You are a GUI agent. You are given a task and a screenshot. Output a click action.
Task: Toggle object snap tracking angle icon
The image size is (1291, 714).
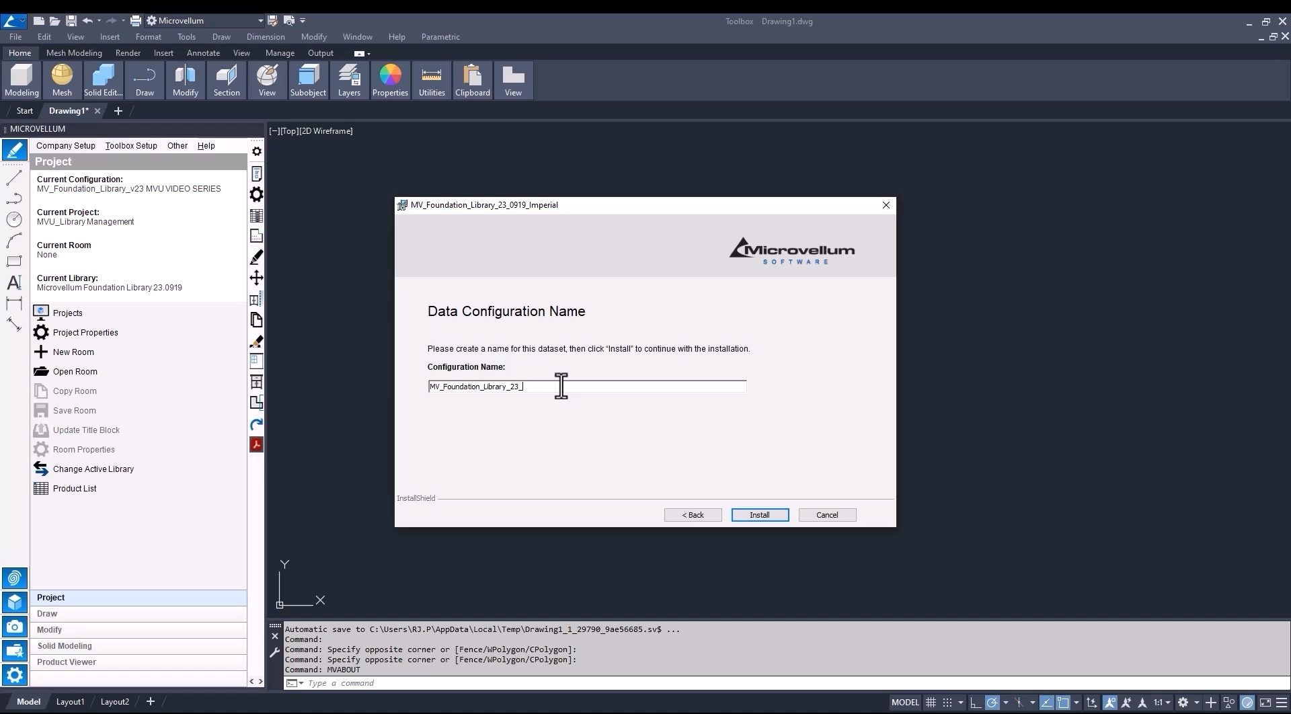click(x=1047, y=702)
